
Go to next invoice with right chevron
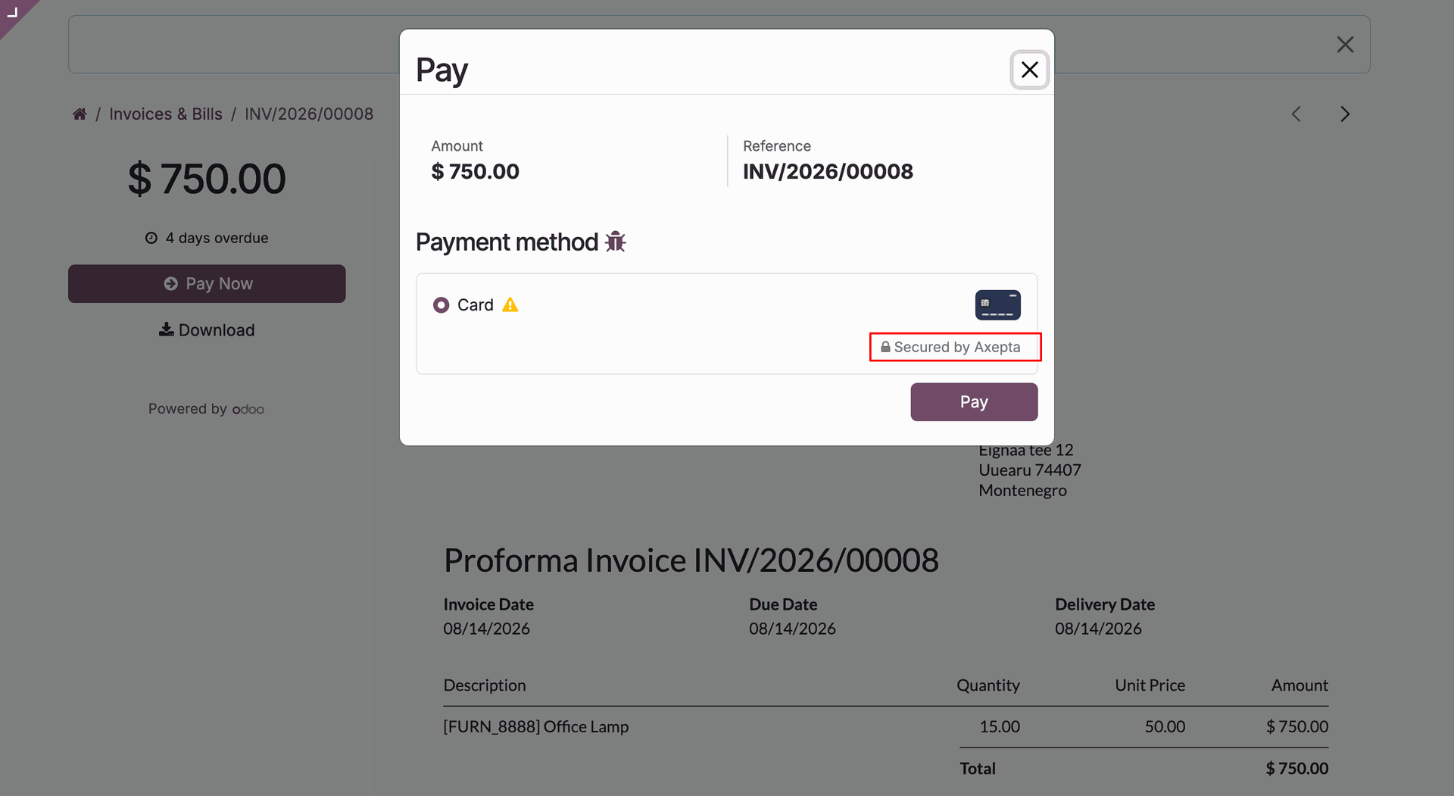(x=1345, y=114)
